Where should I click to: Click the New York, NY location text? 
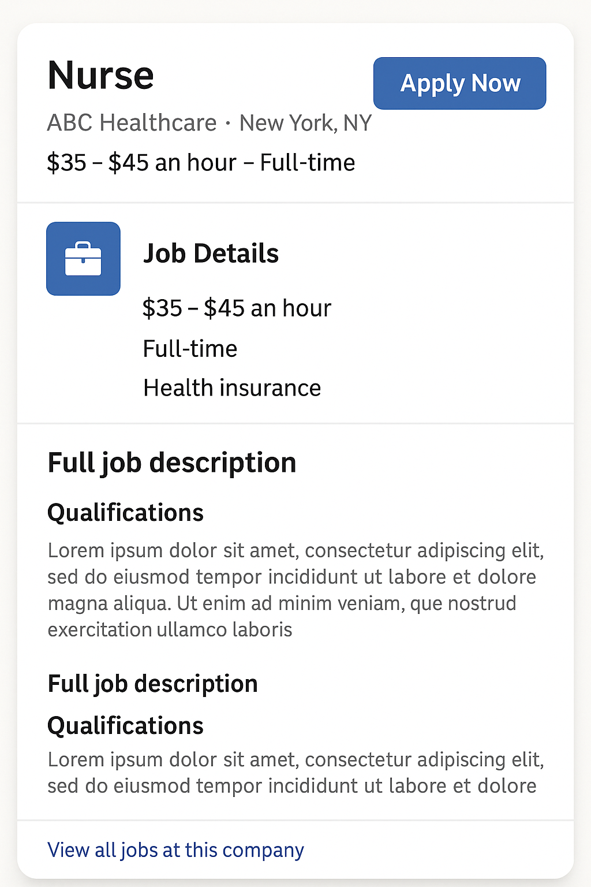point(305,123)
